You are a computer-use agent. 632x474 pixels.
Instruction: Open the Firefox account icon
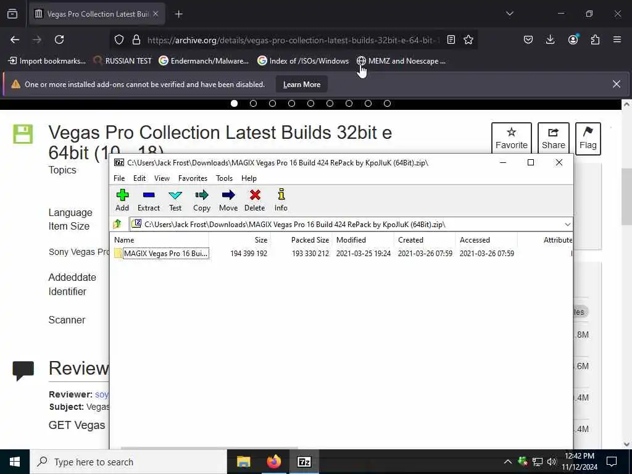tap(573, 39)
